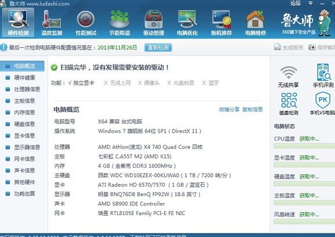Select the 电脑优化 monitor icon
The width and height of the screenshot is (335, 237).
click(187, 23)
